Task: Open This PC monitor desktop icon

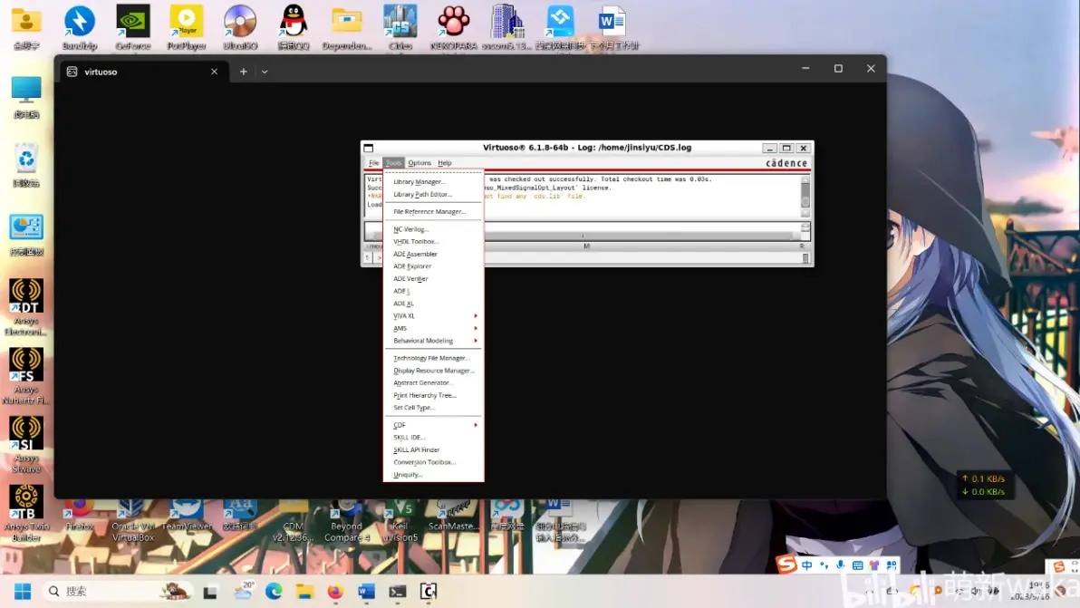Action: pos(26,96)
